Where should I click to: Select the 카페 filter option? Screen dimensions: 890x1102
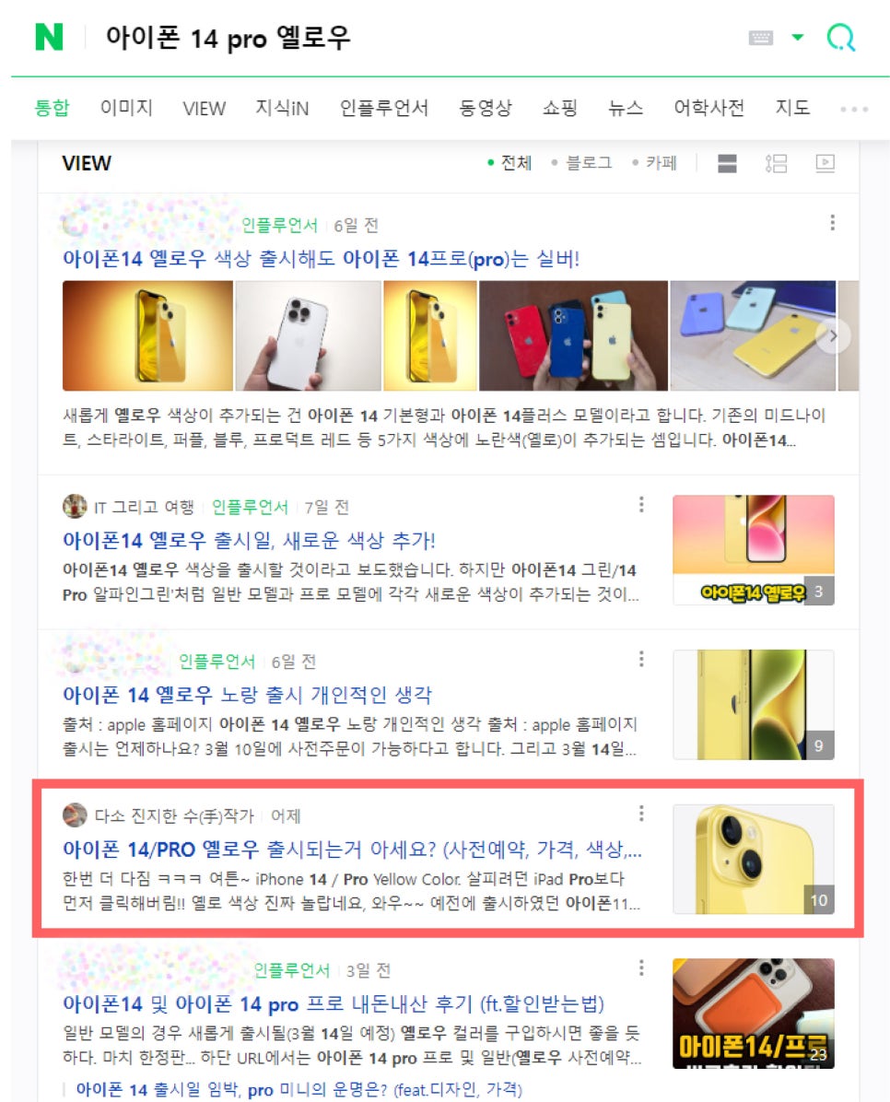click(x=654, y=163)
